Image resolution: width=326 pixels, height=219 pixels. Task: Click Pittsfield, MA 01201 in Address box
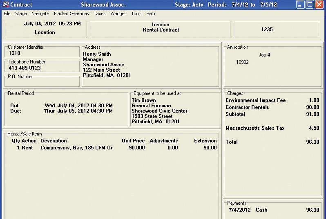(107, 75)
